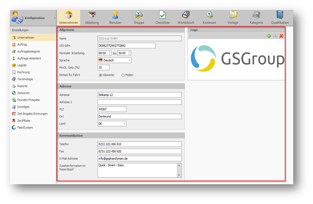
Task: Click the Telefon number field
Action: tap(139, 144)
